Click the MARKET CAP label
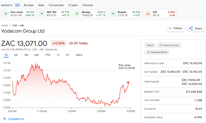Viewport: 206px width, 123px height. click(152, 92)
